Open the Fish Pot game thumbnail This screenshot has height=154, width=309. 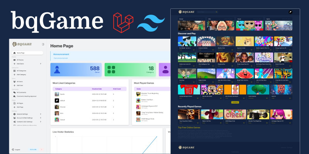pos(281,90)
